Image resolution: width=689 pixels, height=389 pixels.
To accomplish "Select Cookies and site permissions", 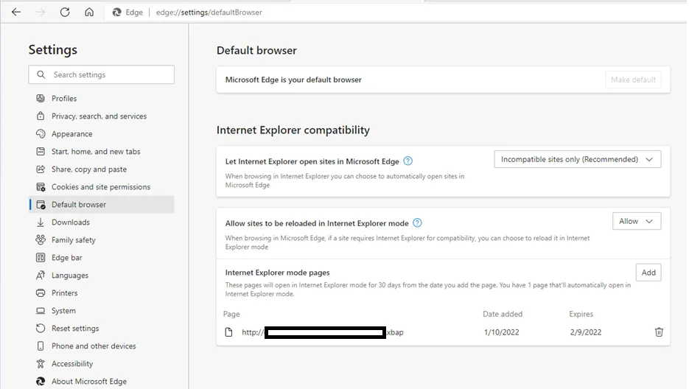I will click(102, 187).
